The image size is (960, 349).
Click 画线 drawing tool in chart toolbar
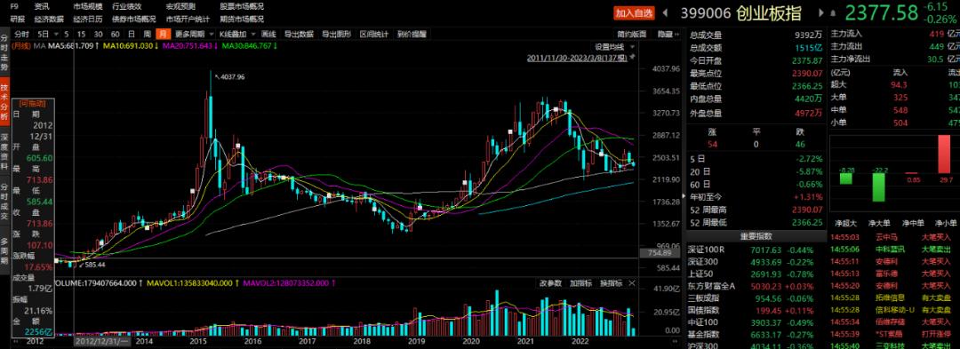tap(268, 35)
